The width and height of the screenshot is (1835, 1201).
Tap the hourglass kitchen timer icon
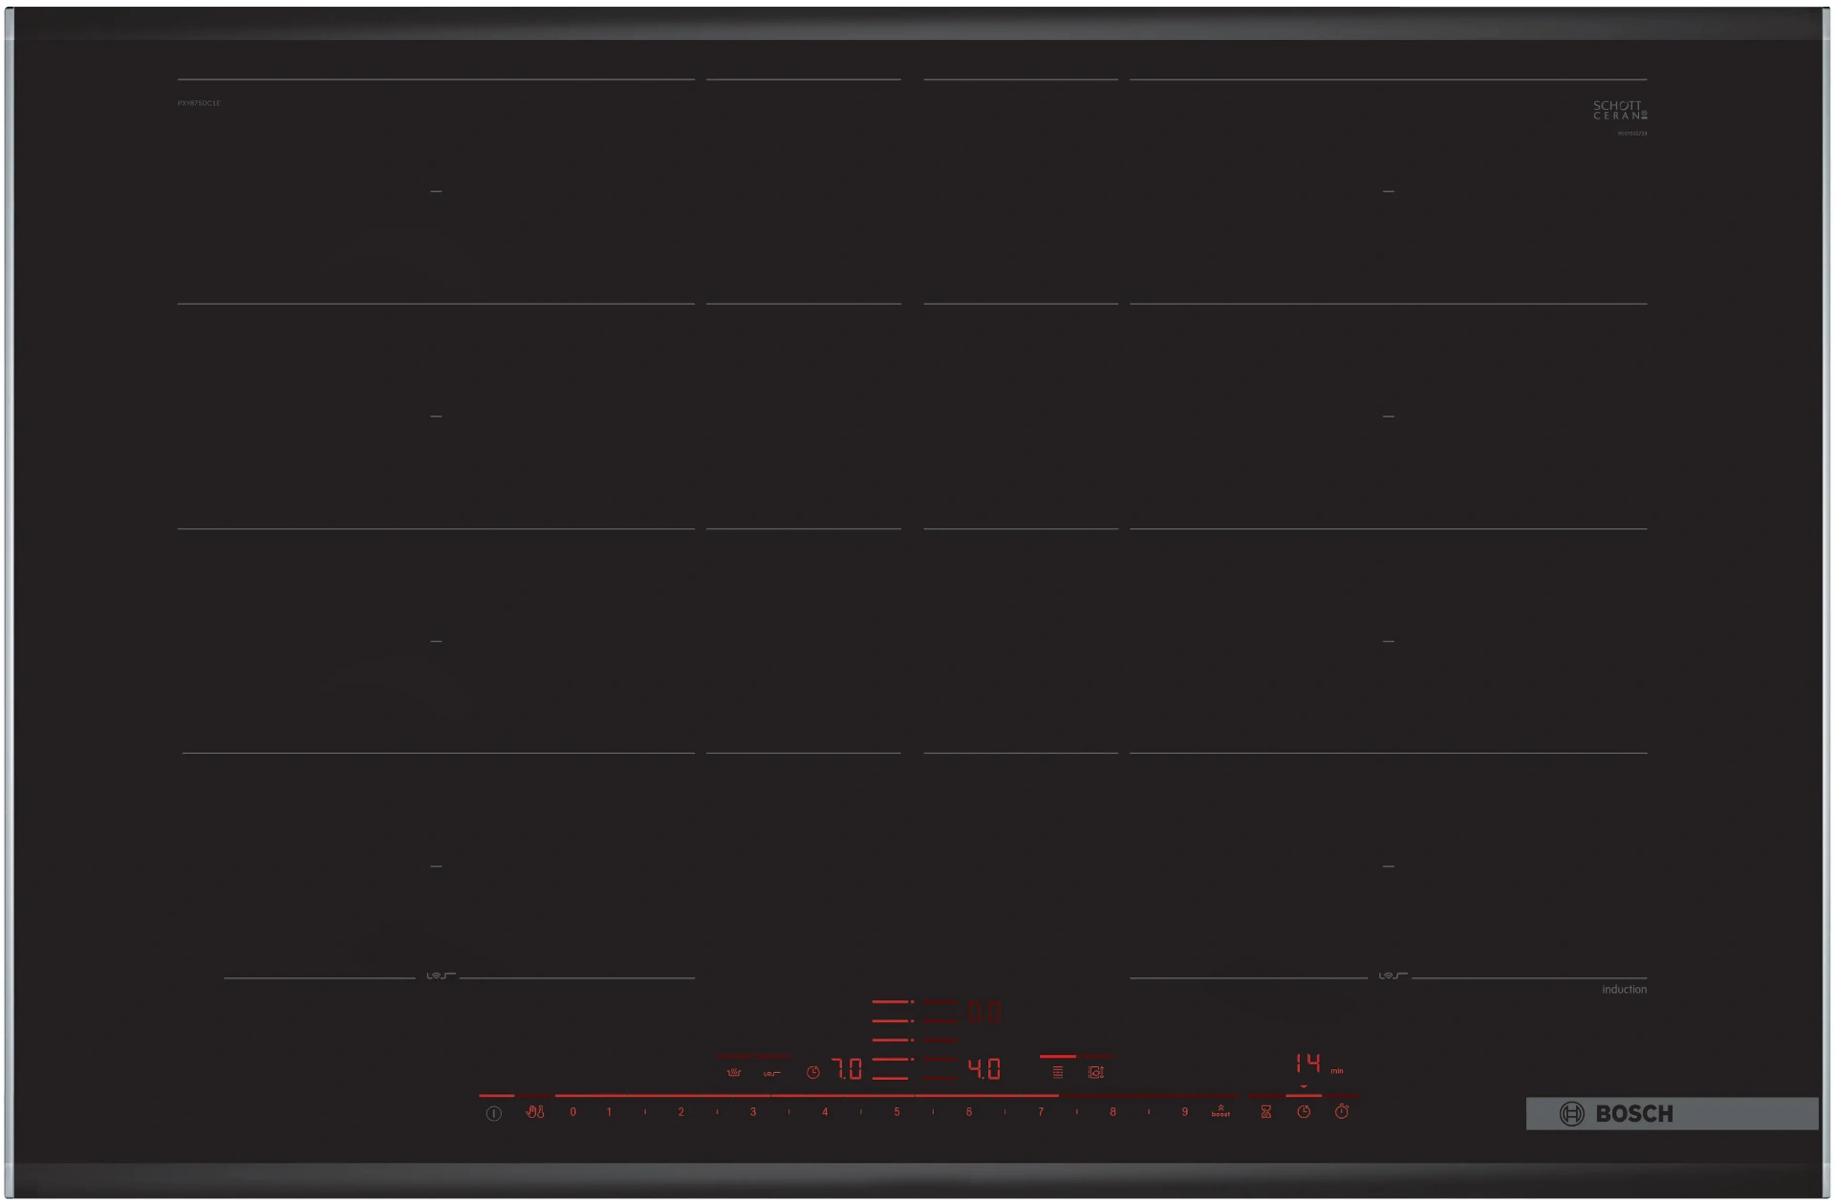coord(1266,1112)
